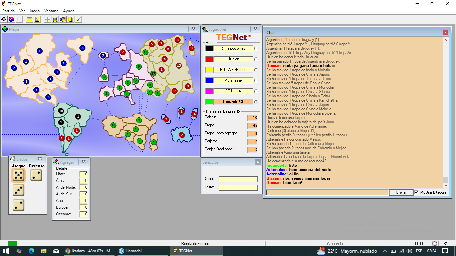The height and width of the screenshot is (256, 456).
Task: Open the Partida menu
Action: point(9,11)
